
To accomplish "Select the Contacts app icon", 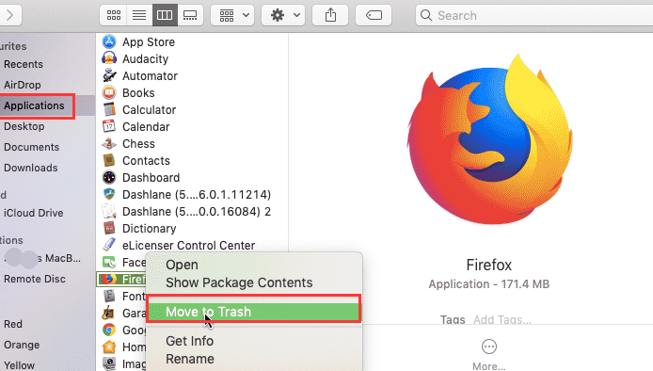I will [x=109, y=160].
